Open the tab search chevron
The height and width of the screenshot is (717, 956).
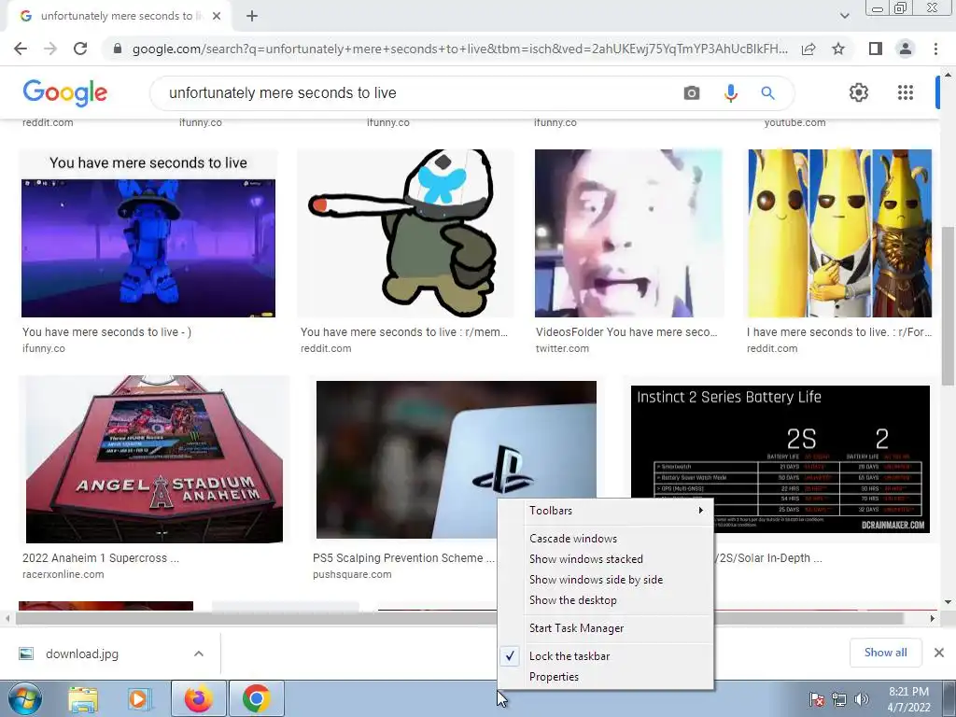click(x=844, y=16)
